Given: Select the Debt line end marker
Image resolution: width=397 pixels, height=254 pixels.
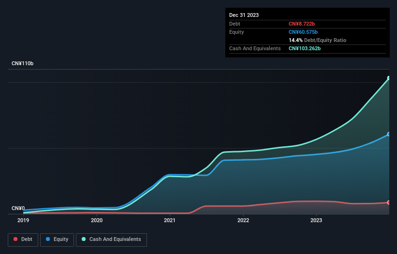Looking at the screenshot, I should click(x=389, y=202).
